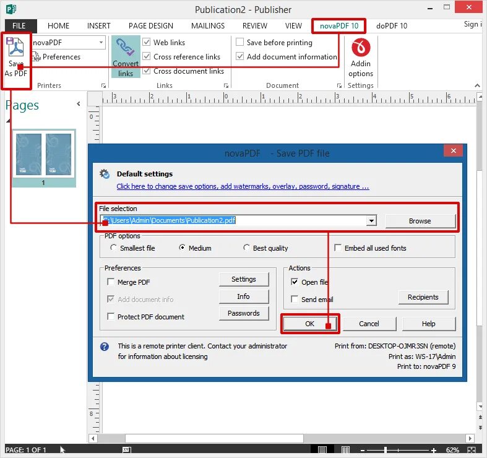Open the MAILINGS tab
Screen dimensions: 487x458
point(208,26)
